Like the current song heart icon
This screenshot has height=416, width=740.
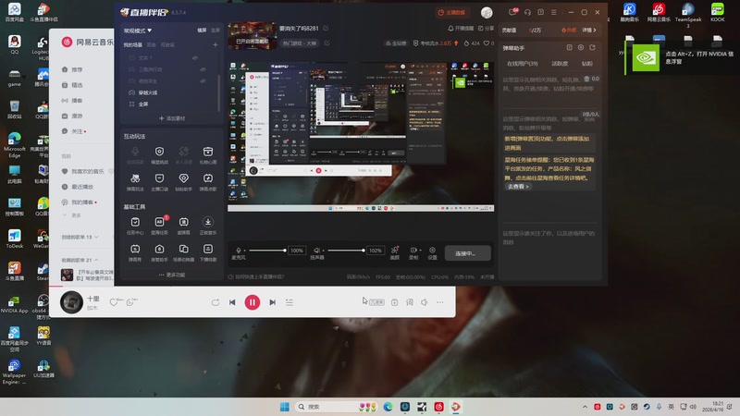pos(113,302)
